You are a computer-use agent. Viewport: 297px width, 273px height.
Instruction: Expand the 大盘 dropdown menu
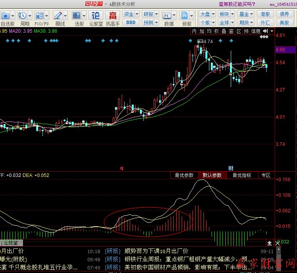pos(207,14)
